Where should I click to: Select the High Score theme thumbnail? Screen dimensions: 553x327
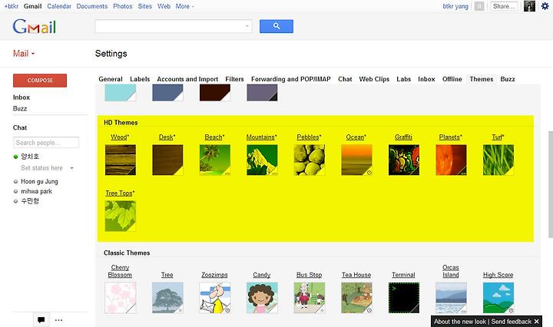click(498, 298)
